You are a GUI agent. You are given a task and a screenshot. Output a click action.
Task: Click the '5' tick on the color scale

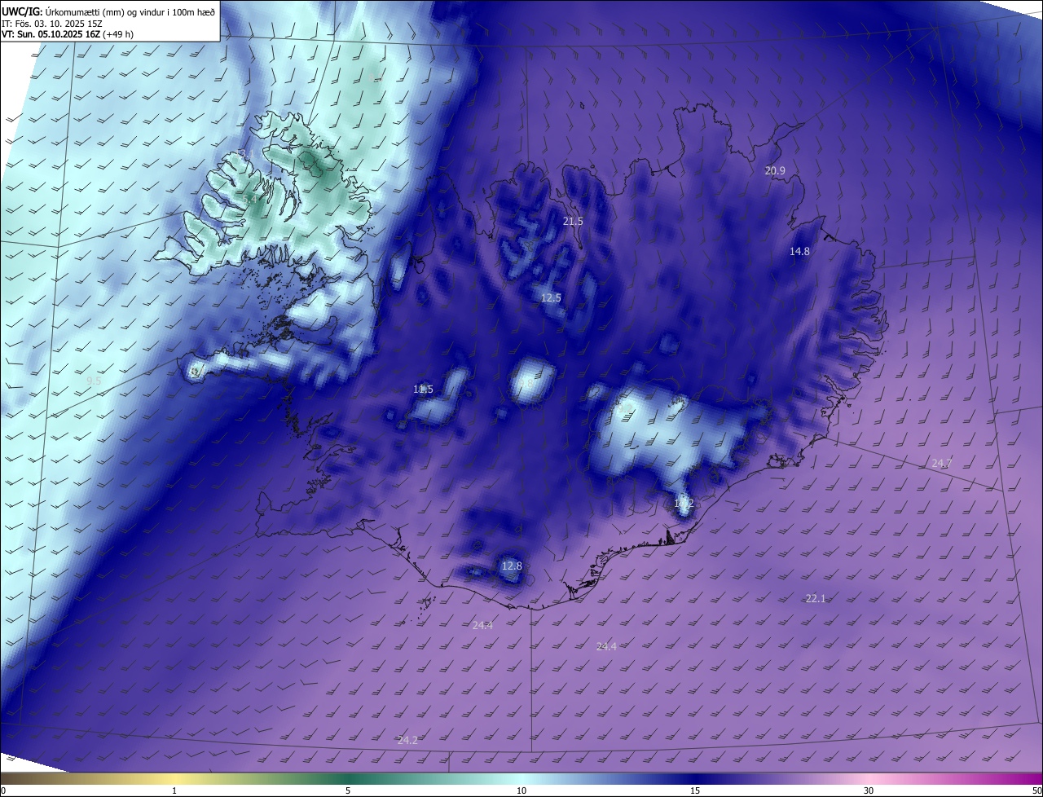[x=348, y=791]
